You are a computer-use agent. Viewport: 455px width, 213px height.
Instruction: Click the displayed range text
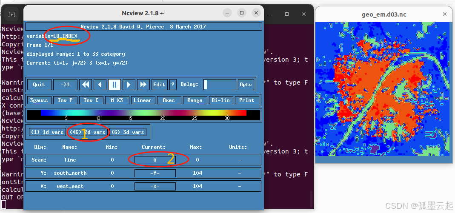pyautogui.click(x=76, y=54)
